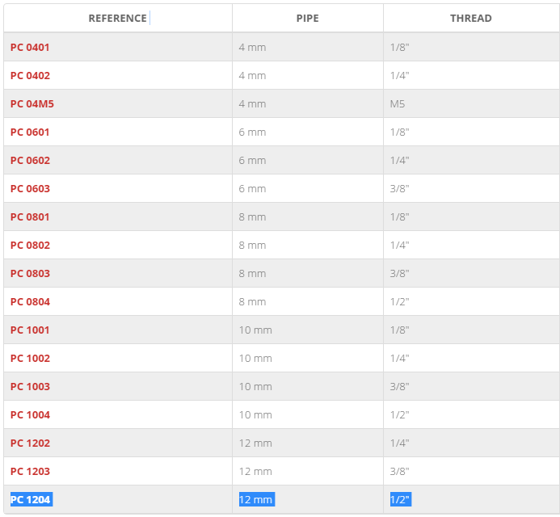This screenshot has width=560, height=517.
Task: Open the PC 0401 reference link
Action: pyautogui.click(x=30, y=48)
